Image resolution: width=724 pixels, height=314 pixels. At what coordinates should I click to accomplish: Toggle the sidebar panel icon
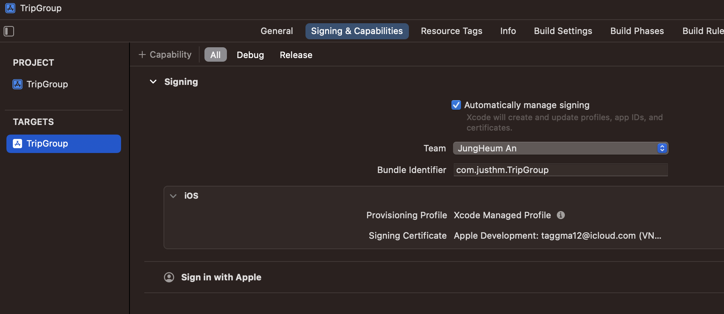9,31
